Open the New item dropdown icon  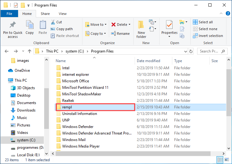point(153,22)
